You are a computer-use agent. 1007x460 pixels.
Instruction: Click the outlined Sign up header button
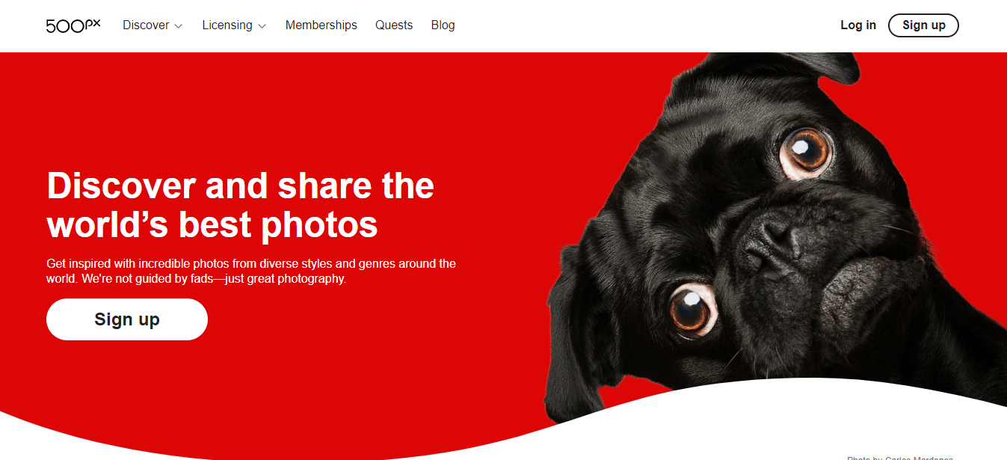923,25
